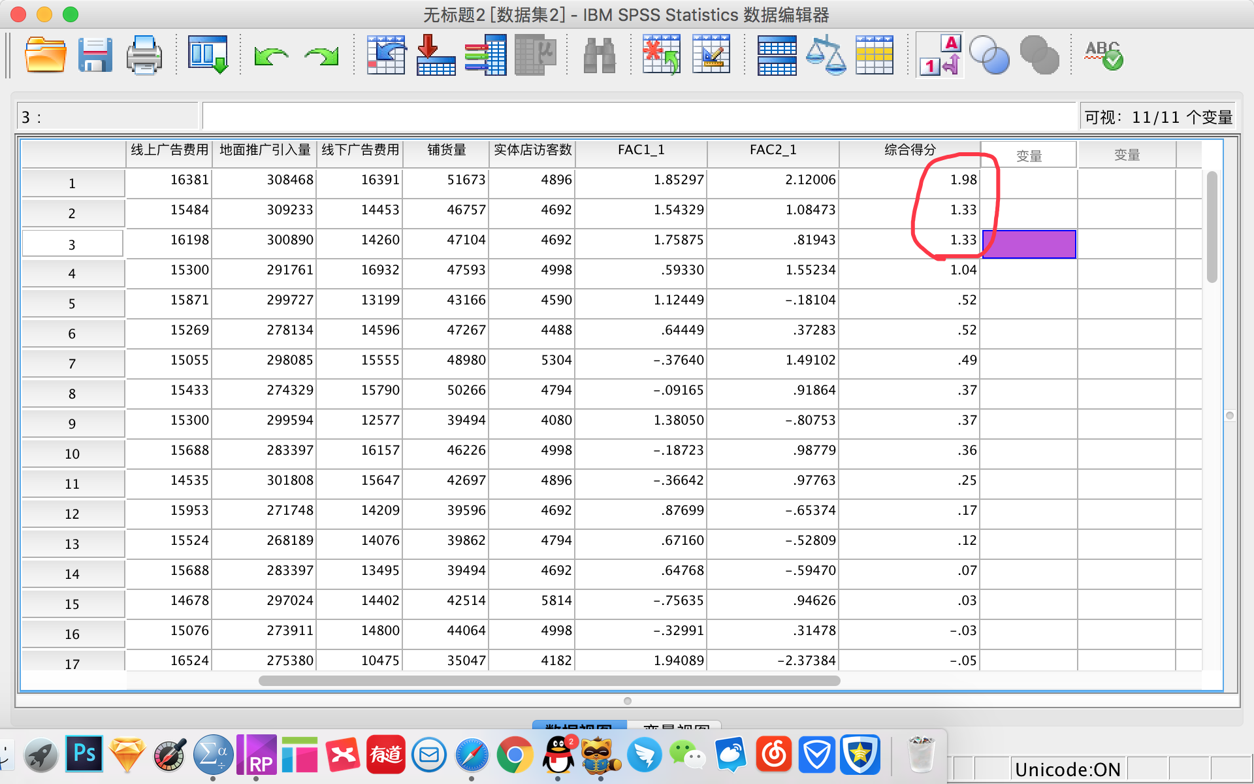Screen dimensions: 1254x784
Task: Click the highlighted purple cell in row 3
Action: point(1029,244)
